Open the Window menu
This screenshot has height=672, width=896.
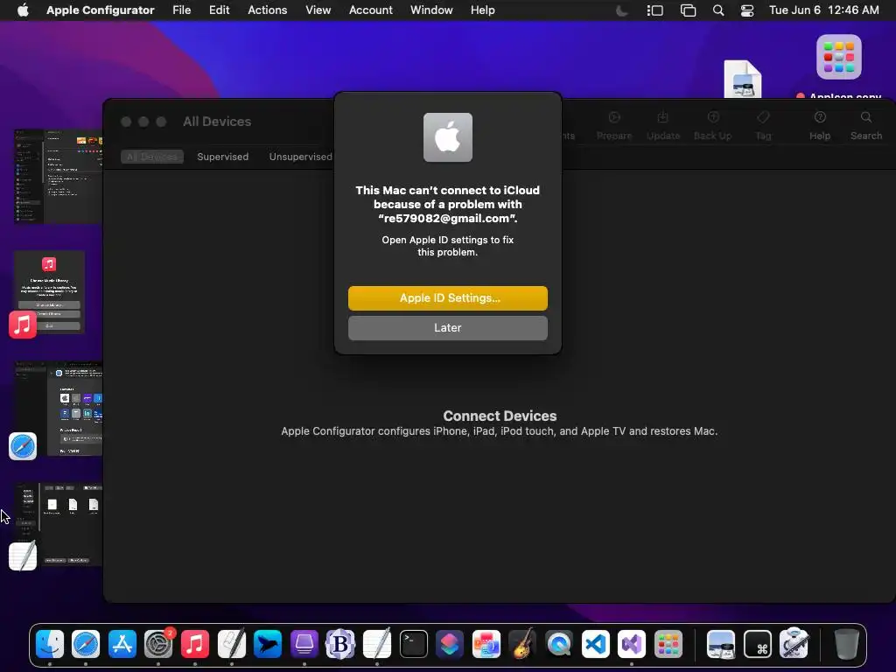[431, 10]
